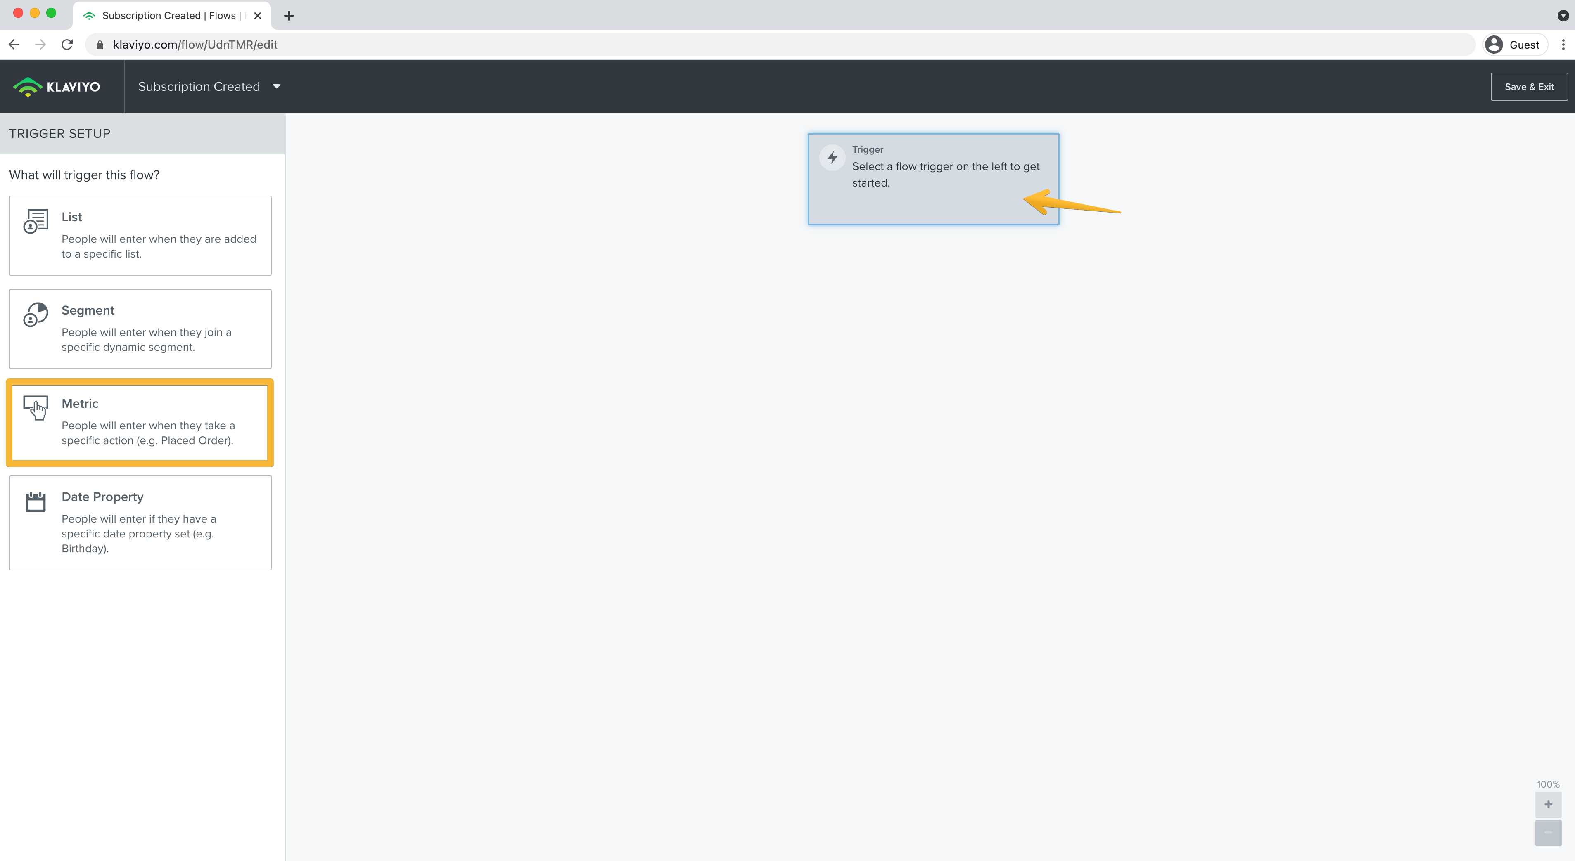1575x861 pixels.
Task: Close the Subscription Created tab
Action: 257,16
